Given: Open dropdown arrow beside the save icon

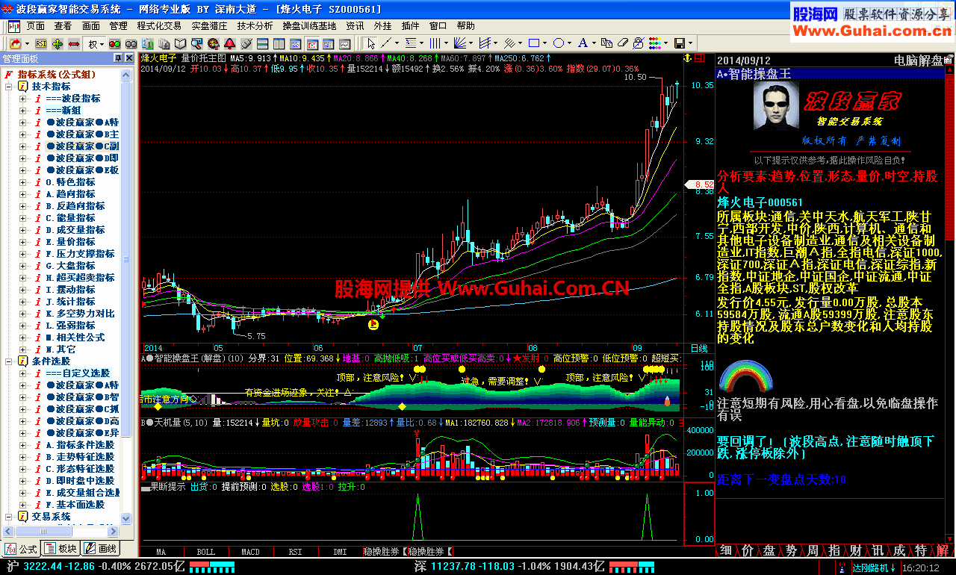Looking at the screenshot, I should point(691,43).
